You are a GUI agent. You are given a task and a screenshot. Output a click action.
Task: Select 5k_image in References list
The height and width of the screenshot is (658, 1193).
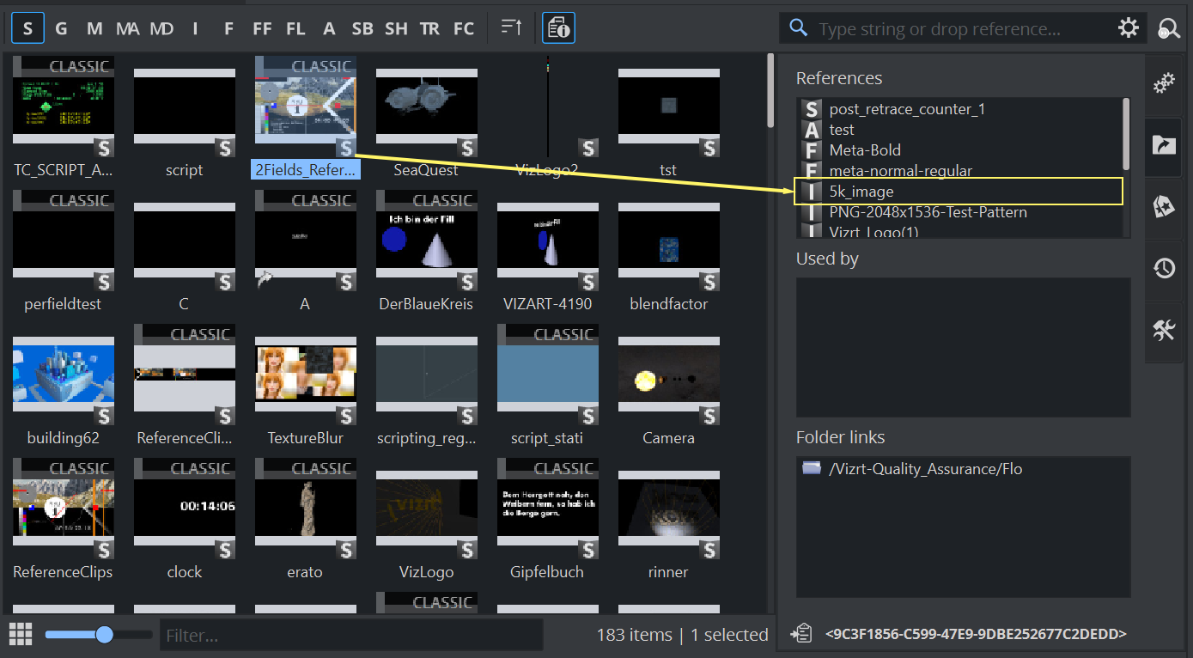(x=861, y=192)
